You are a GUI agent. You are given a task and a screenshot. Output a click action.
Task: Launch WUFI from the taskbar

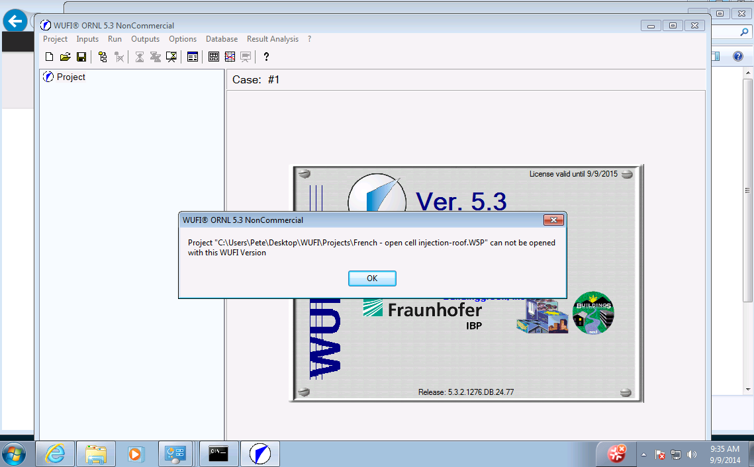(259, 454)
